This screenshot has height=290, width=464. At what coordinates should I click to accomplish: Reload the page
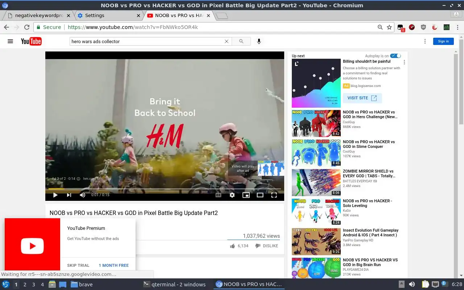point(27,27)
